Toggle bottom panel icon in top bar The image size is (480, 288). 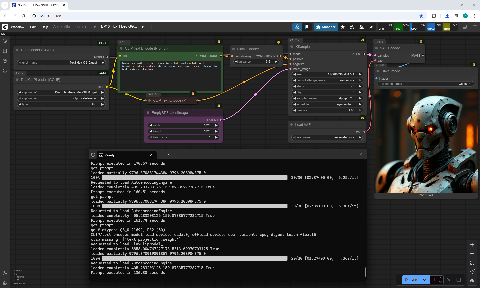465,27
